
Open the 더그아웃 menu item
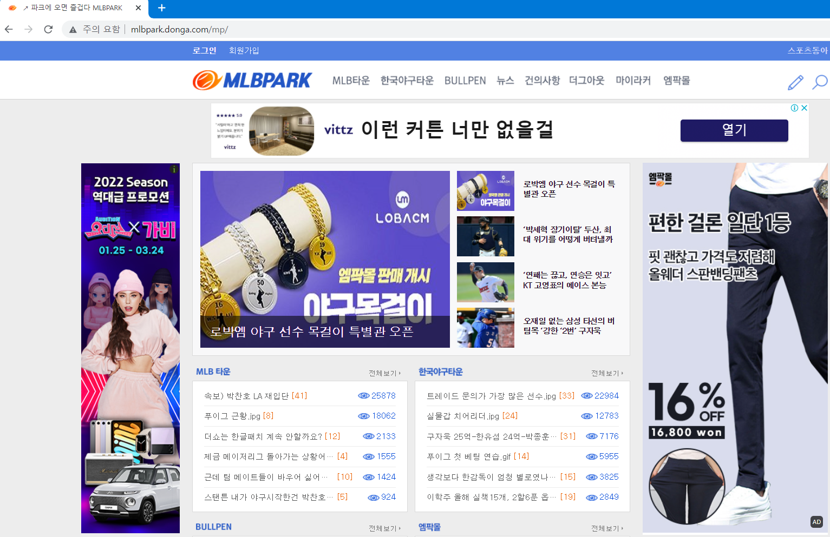click(586, 81)
